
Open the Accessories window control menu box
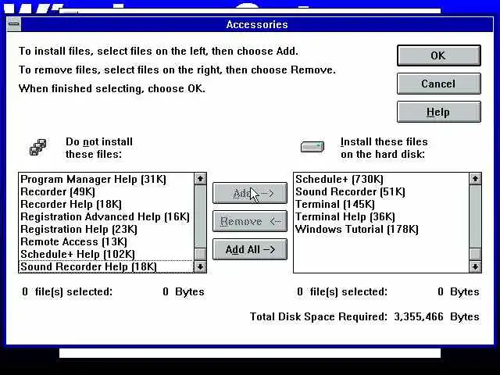(14, 24)
